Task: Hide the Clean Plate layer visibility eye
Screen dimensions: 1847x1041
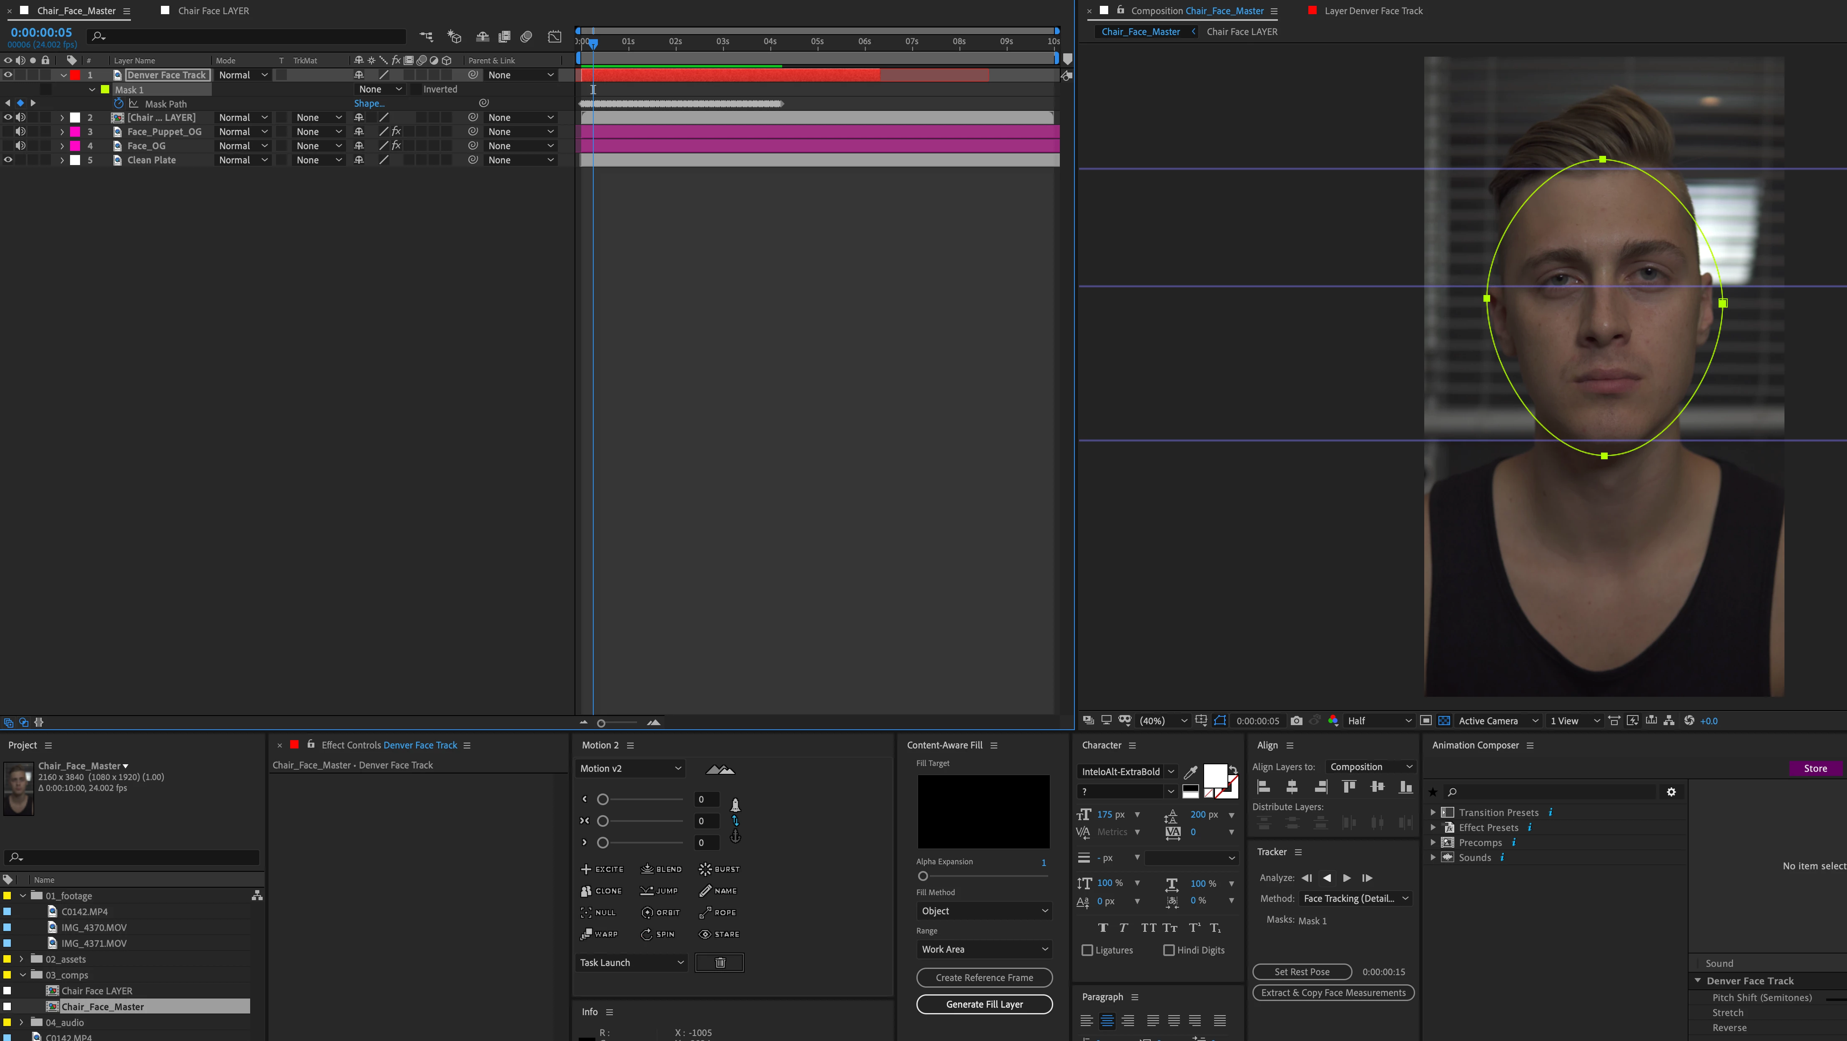Action: pos(8,160)
